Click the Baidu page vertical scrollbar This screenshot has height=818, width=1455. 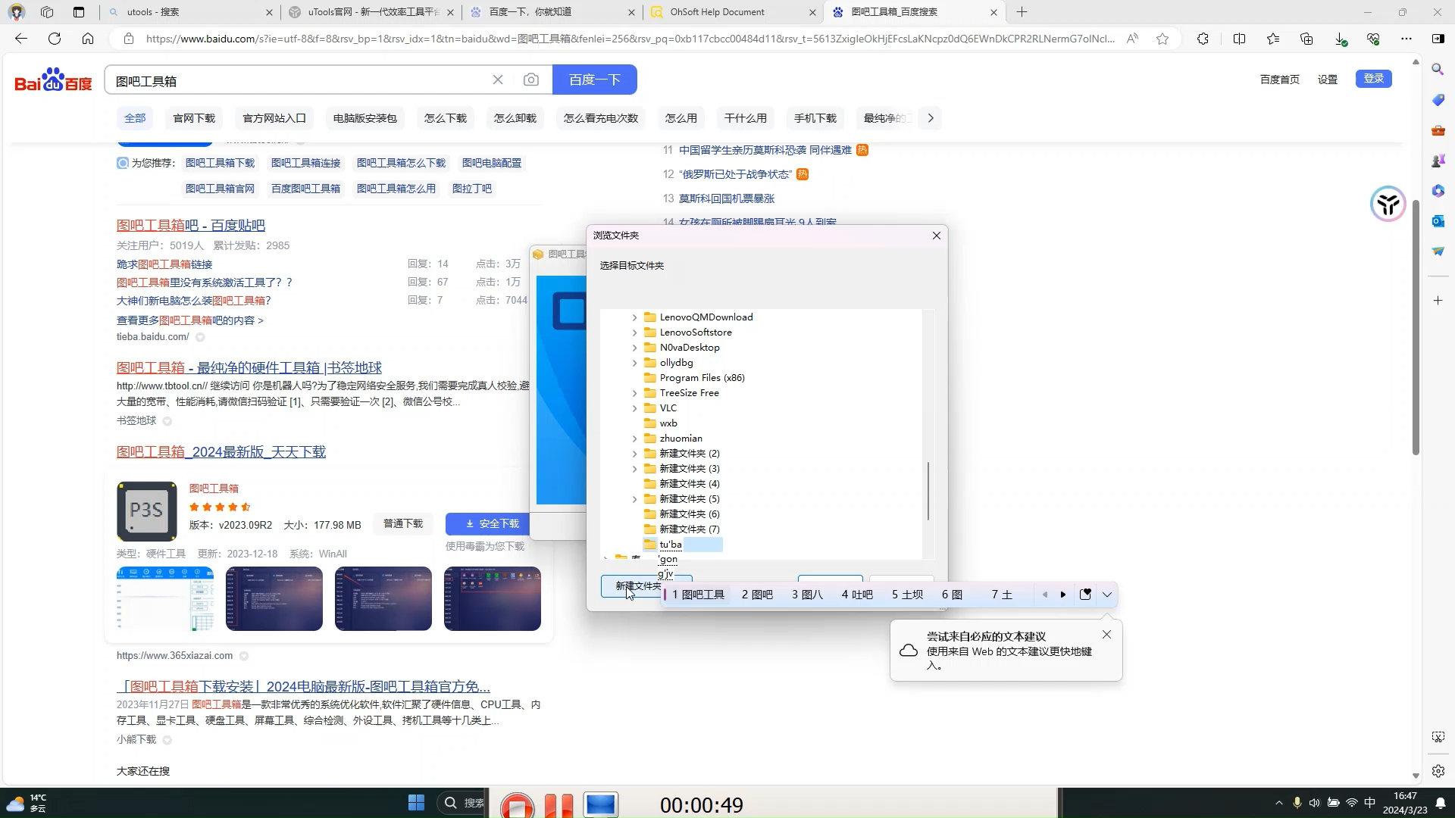pos(1416,326)
